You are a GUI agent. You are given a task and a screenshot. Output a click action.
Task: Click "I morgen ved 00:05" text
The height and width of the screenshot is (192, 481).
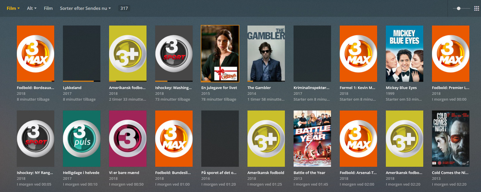pos(35,184)
